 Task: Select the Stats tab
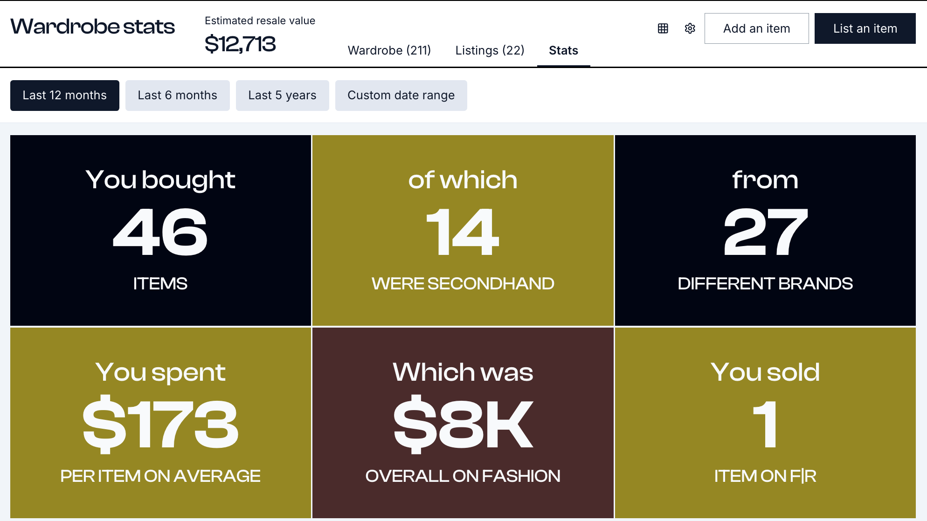(563, 50)
